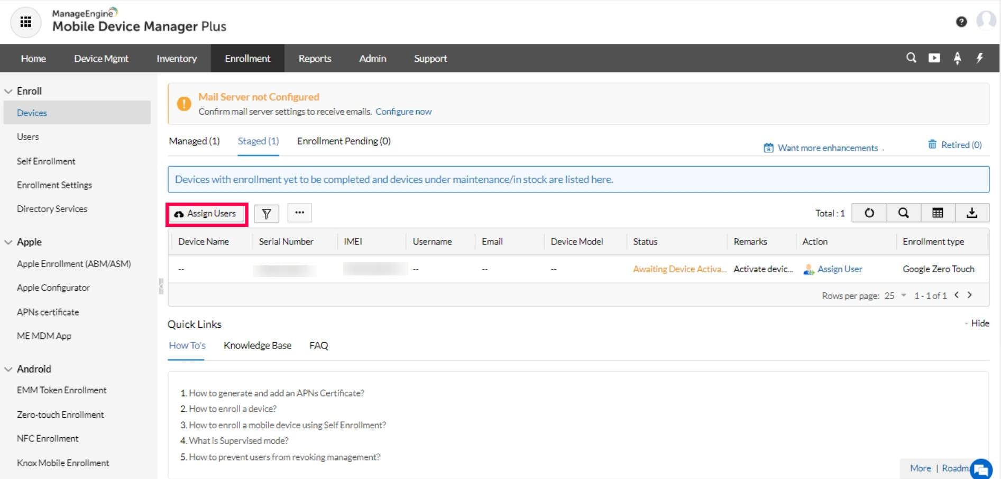Open Knox Mobile Enrollment
Viewport: 1001px width, 479px height.
coord(63,463)
